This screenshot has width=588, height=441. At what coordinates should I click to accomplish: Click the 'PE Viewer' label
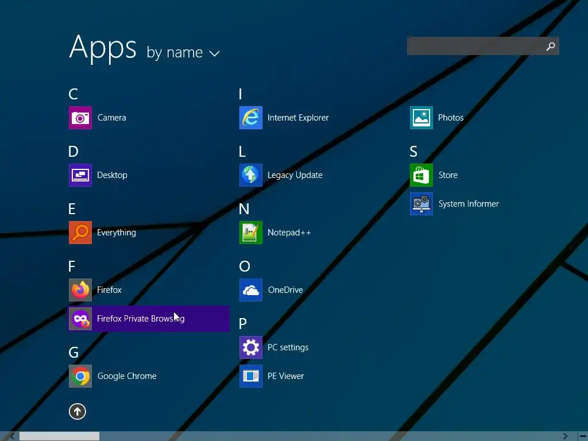[x=286, y=376]
